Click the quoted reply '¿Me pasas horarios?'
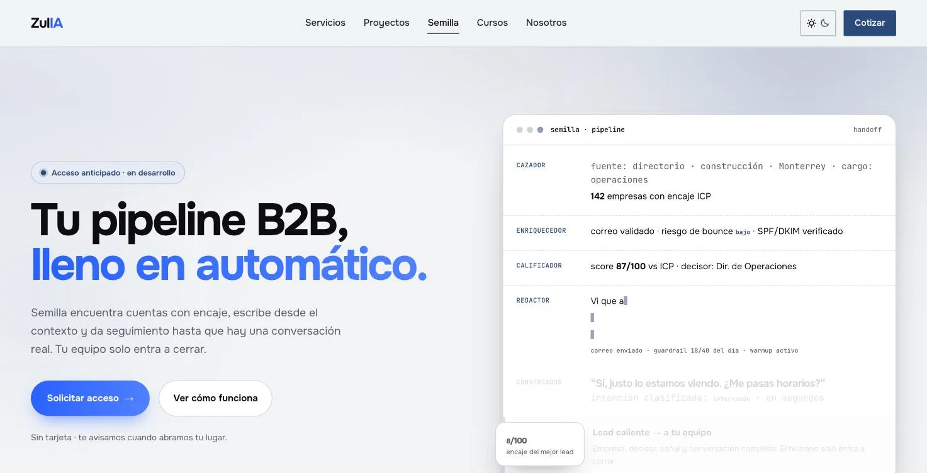 pos(708,383)
